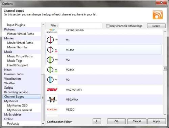Screen dimensions: 169x128
Task: Click the Mezzo channel logo
Action: pos(52,110)
